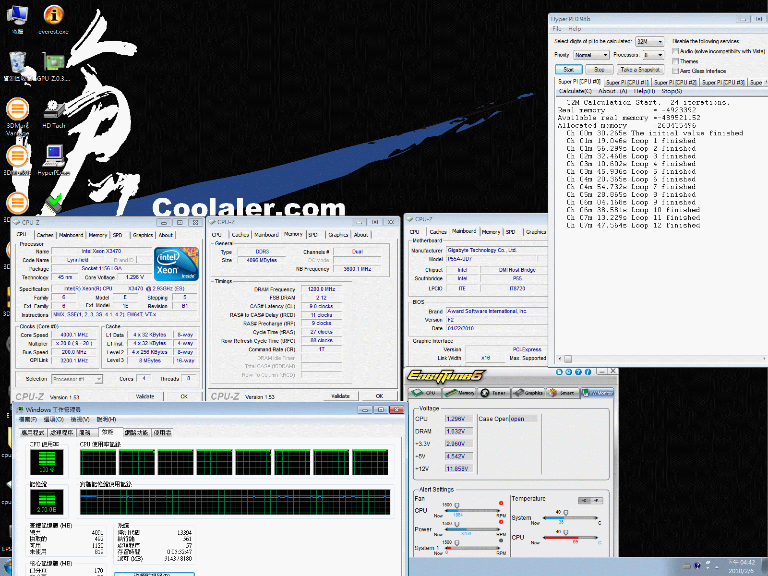
Task: Toggle the System 1 fan alert gray indicator
Action: (x=501, y=540)
